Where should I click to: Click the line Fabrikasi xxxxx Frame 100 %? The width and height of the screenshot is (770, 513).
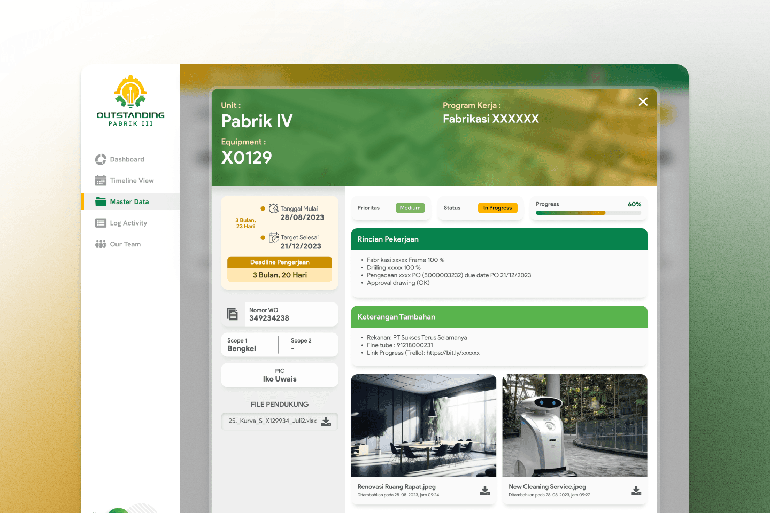click(405, 260)
